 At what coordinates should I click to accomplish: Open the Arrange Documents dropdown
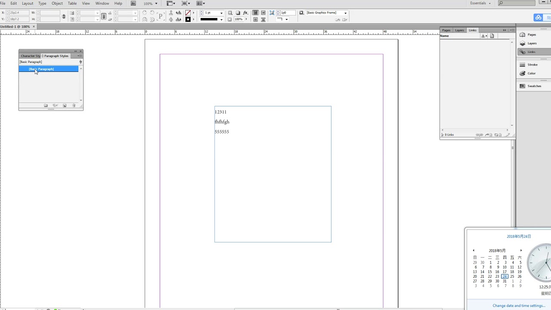click(x=201, y=3)
